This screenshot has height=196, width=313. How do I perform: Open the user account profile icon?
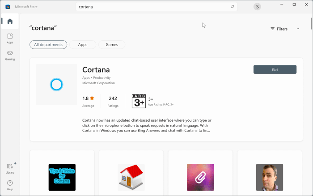coord(257,7)
